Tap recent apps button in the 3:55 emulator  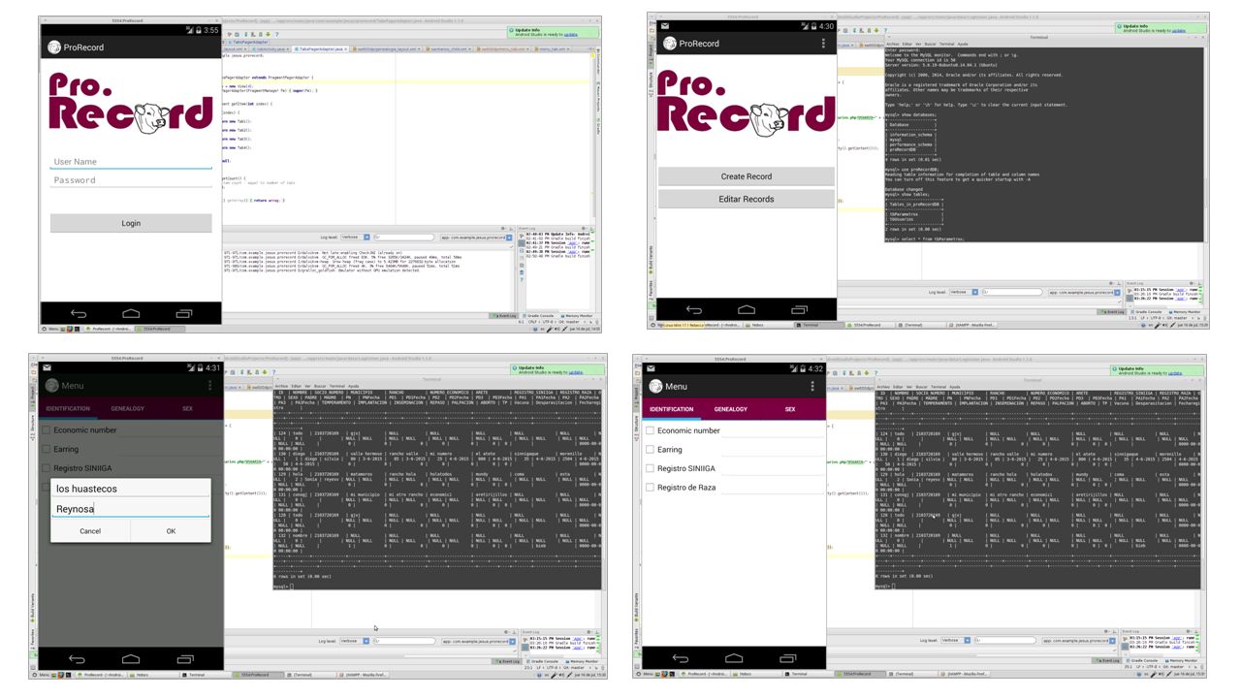pos(183,313)
